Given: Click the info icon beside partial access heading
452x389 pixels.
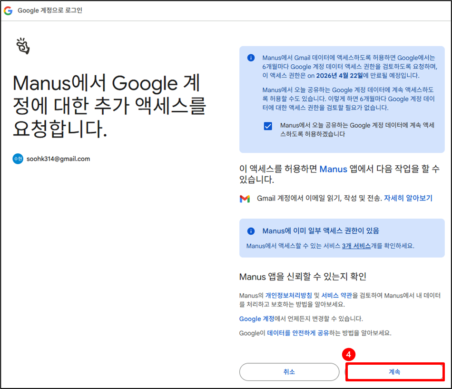Looking at the screenshot, I should click(251, 231).
